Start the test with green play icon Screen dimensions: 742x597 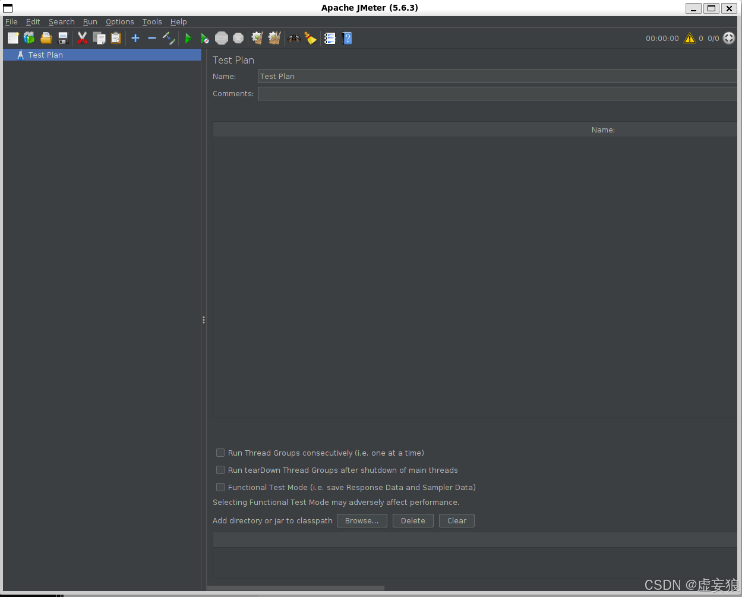tap(188, 38)
